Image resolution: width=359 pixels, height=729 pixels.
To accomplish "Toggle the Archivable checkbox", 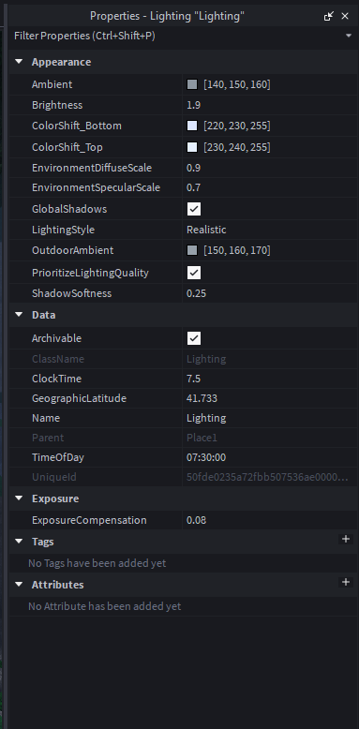I will tap(194, 338).
